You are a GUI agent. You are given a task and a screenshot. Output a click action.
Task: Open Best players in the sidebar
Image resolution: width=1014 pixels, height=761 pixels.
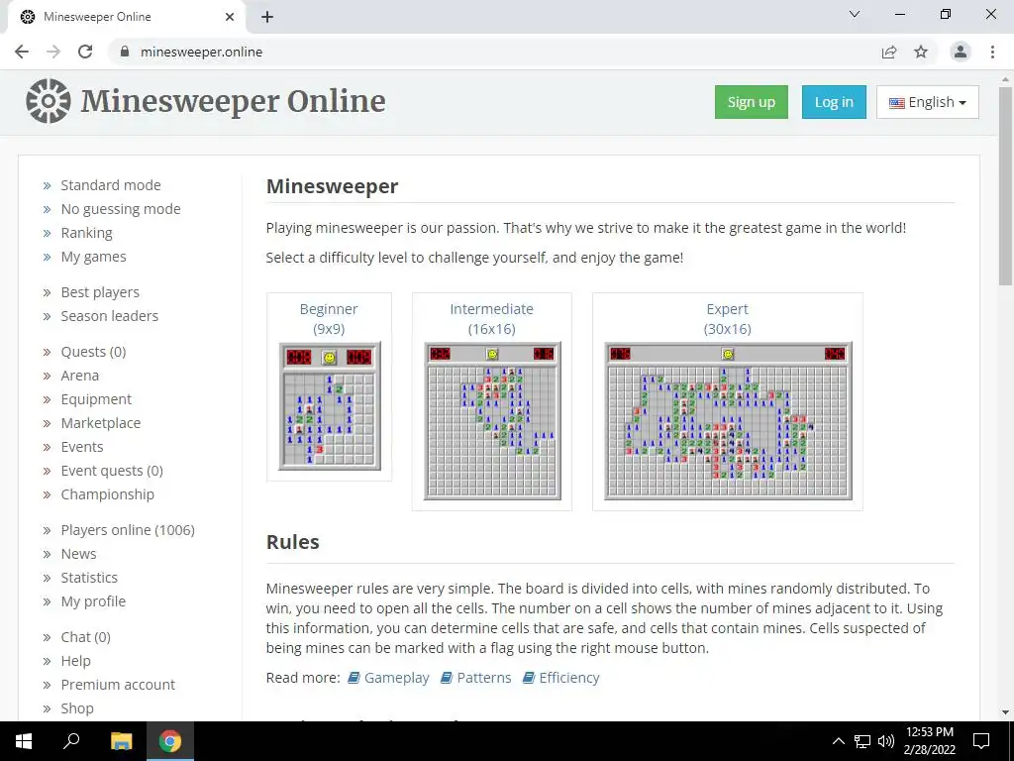pyautogui.click(x=100, y=292)
